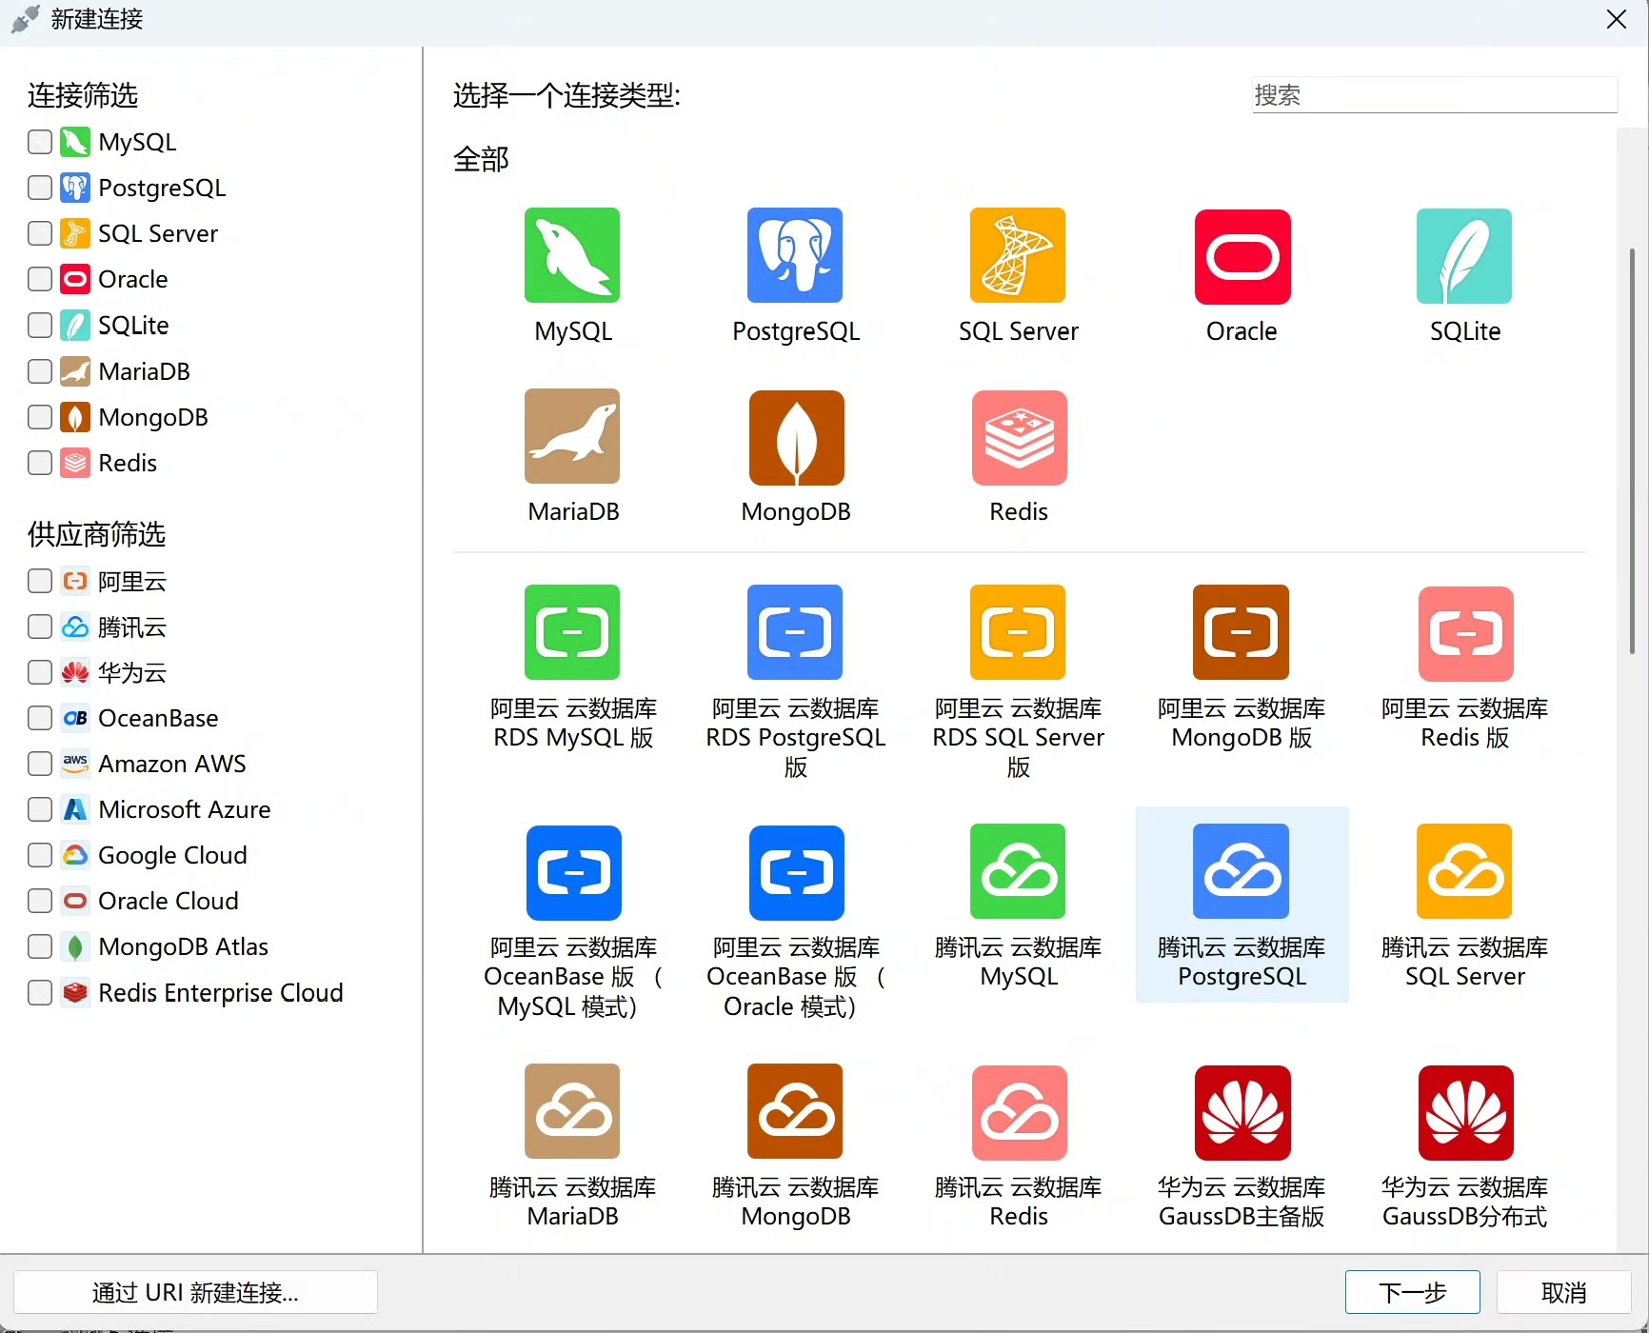Viewport: 1649px width, 1333px height.
Task: Proceed with the 下一步 button
Action: coord(1412,1292)
